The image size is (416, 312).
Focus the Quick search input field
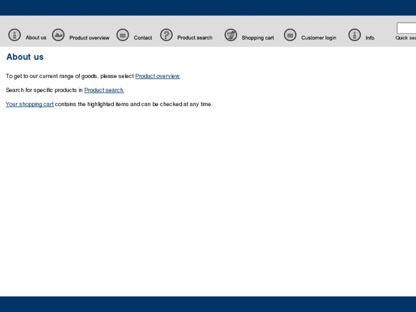pos(406,28)
